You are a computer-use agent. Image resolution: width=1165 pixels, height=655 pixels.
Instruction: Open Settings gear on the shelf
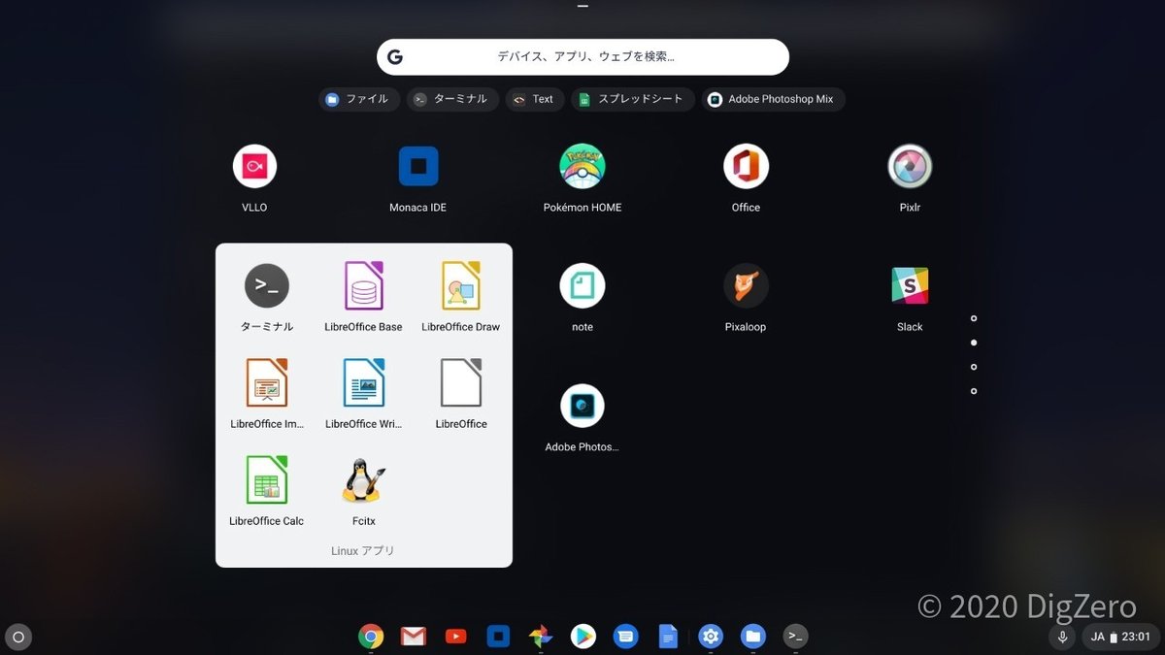pos(711,637)
